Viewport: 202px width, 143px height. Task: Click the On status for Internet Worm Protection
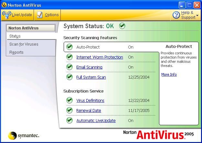point(131,57)
